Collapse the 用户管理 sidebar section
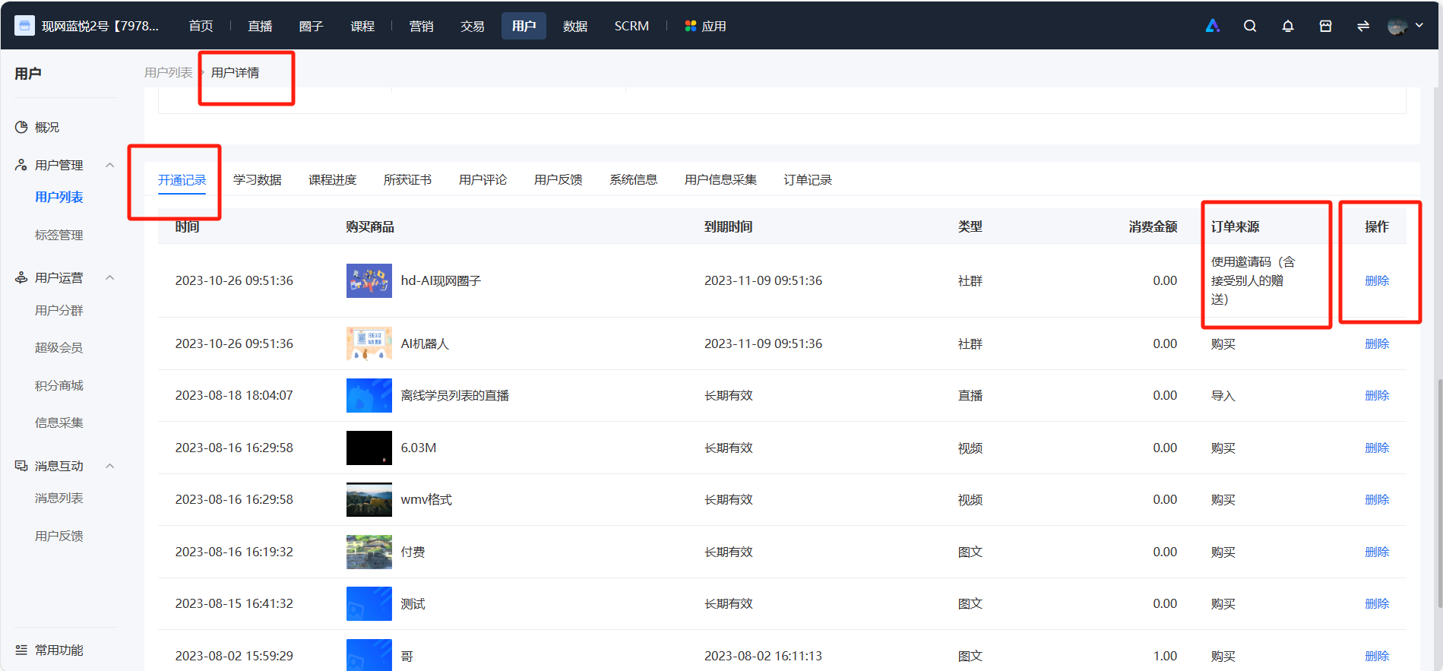The height and width of the screenshot is (671, 1443). point(109,165)
